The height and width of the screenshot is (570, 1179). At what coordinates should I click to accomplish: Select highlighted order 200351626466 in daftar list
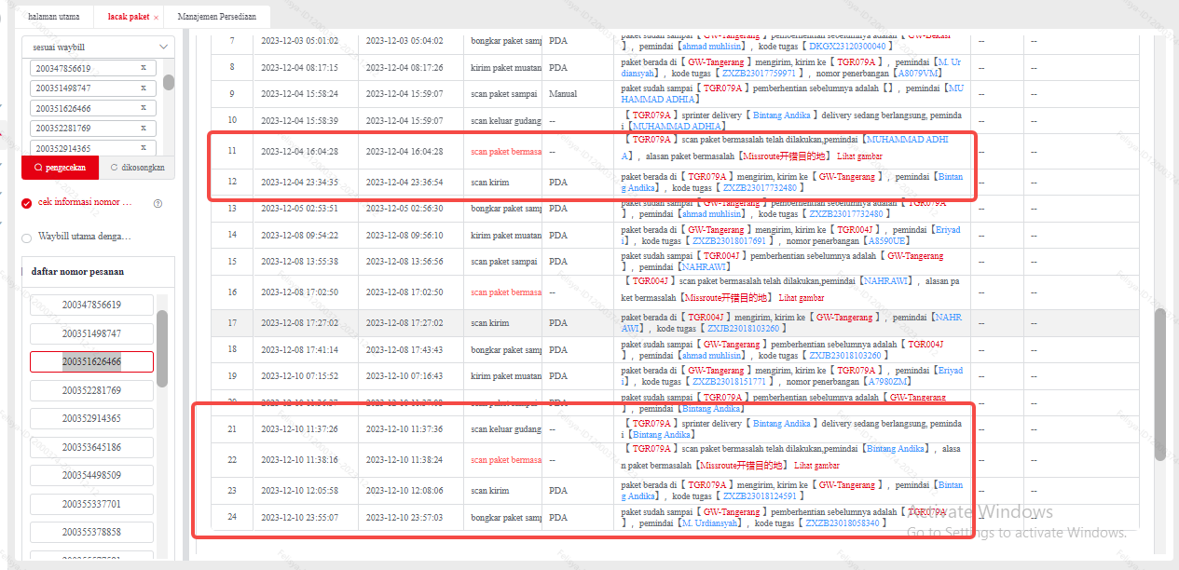click(91, 361)
